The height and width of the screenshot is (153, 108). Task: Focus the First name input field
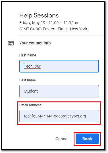tap(59, 66)
